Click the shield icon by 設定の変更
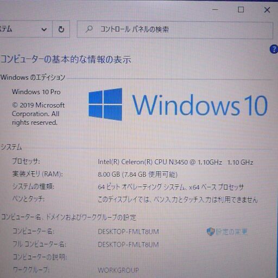The height and width of the screenshot is (278, 278). point(210,231)
